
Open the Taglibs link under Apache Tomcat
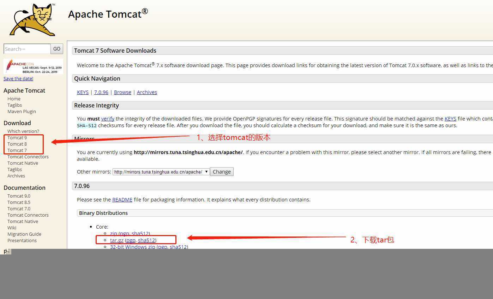coord(14,105)
